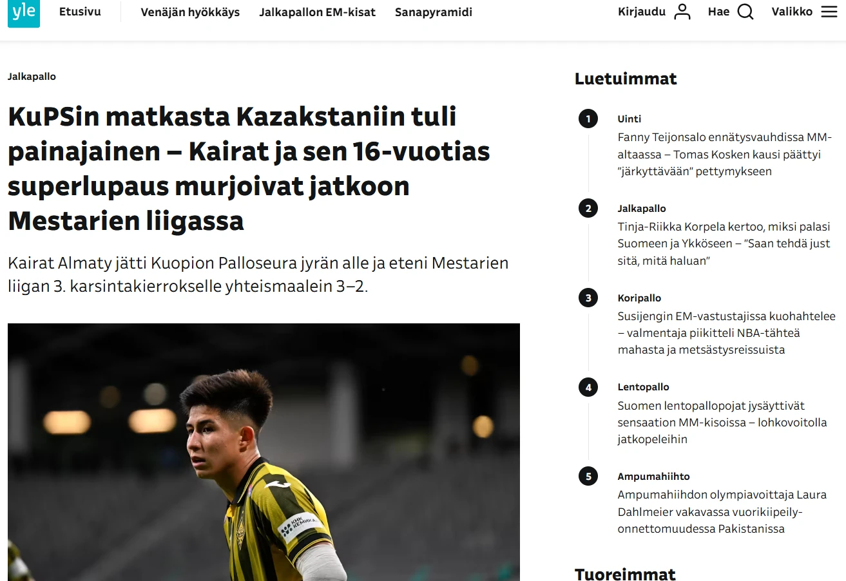Click the Jalkapallo category label above the headline

(32, 77)
